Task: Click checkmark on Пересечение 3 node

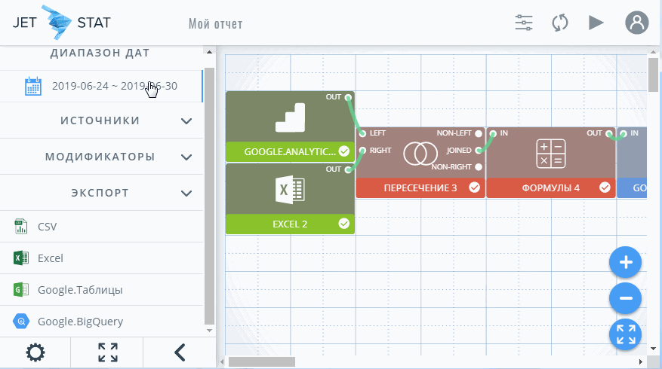Action: (474, 188)
